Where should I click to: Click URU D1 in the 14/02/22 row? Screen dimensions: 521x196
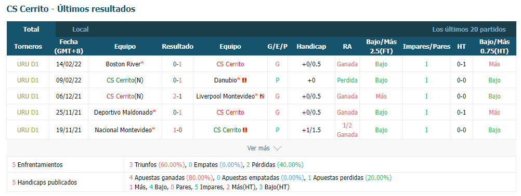click(x=28, y=64)
